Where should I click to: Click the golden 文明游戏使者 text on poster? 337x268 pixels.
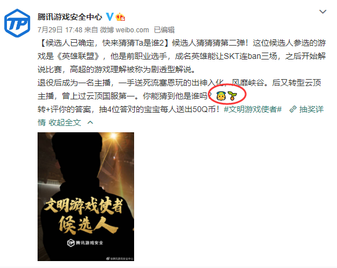tap(84, 206)
